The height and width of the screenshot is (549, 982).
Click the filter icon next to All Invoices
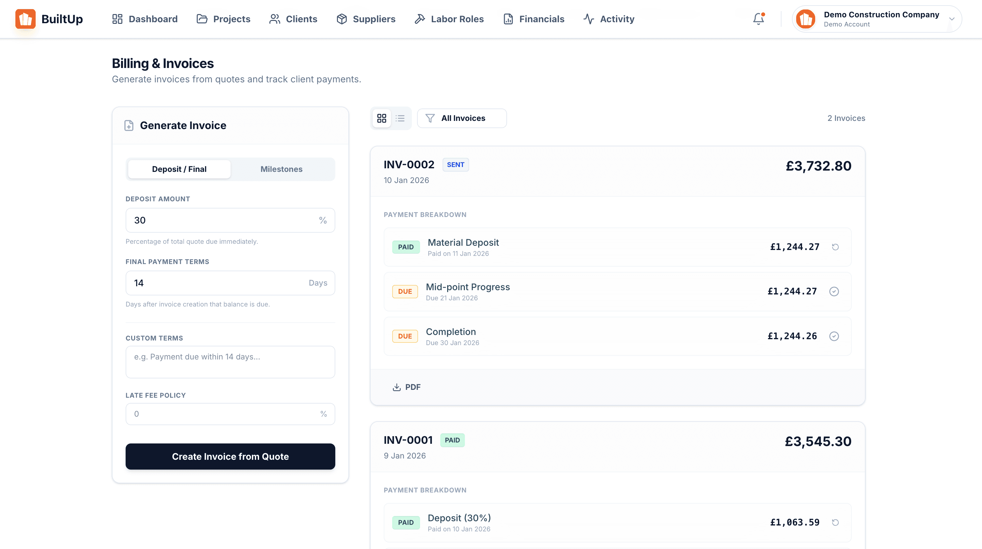(x=430, y=118)
